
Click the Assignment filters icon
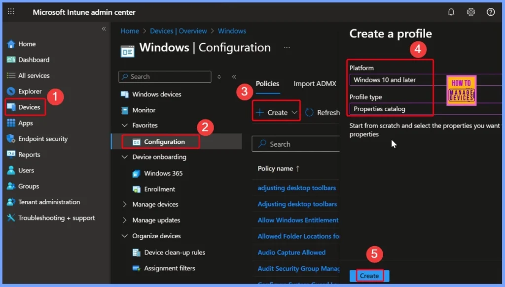(x=136, y=268)
